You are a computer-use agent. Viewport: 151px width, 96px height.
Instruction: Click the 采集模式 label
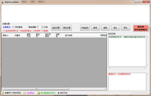pyautogui.click(x=7, y=27)
